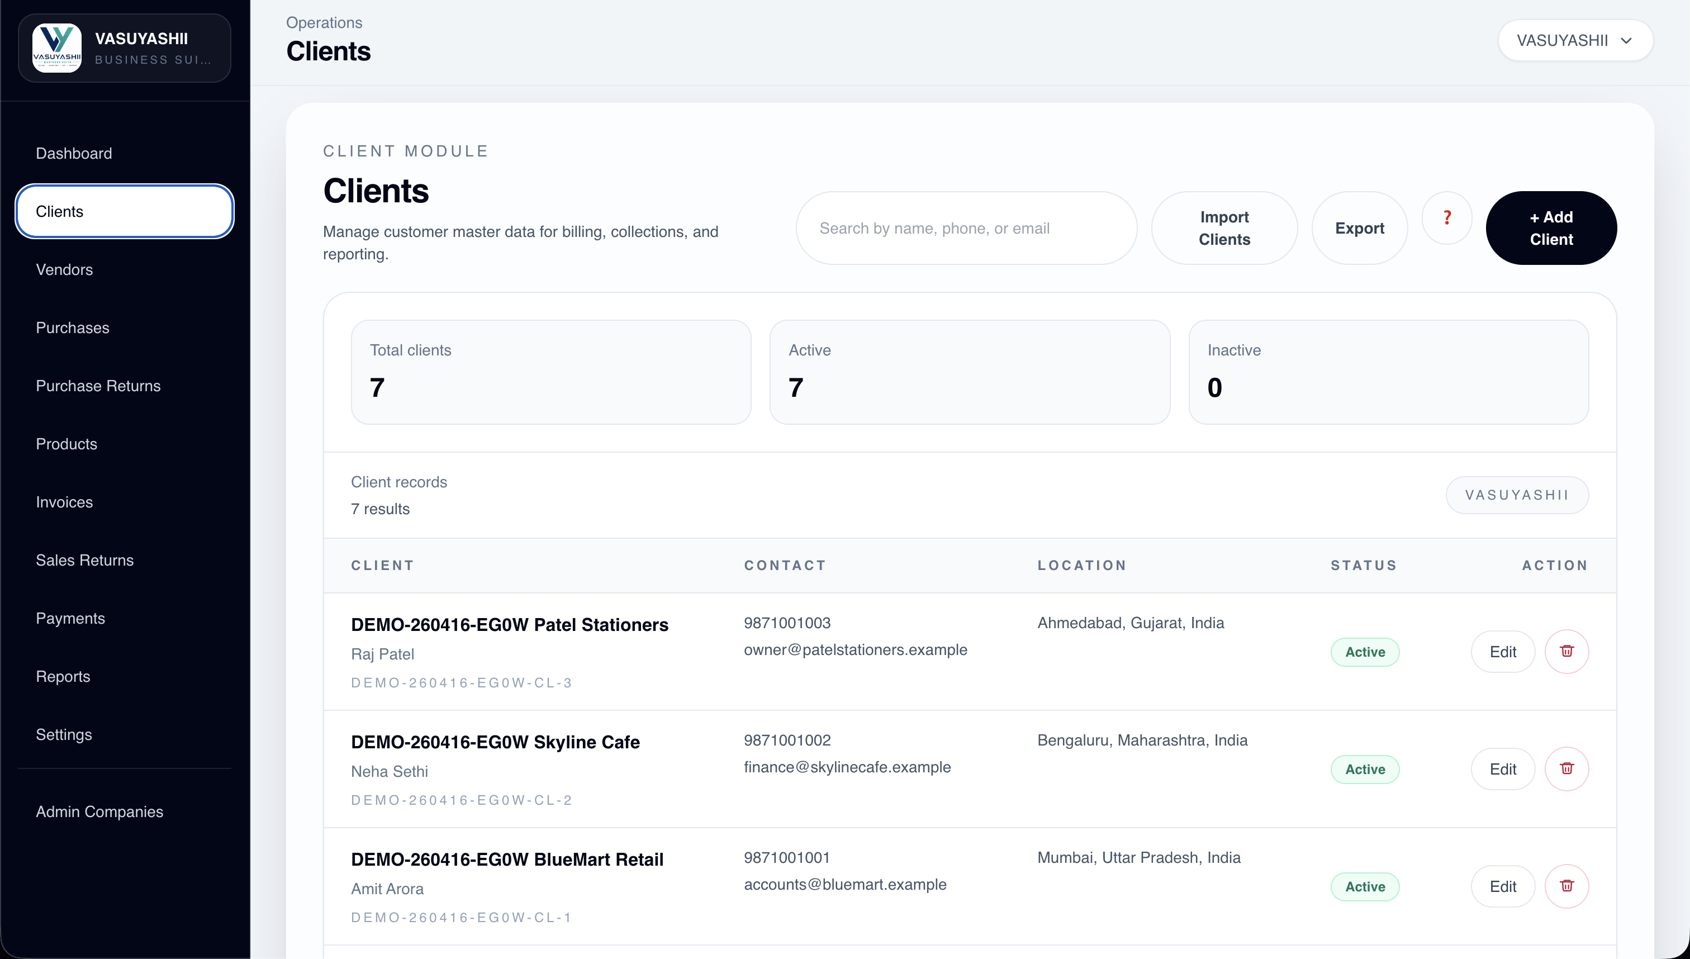Viewport: 1690px width, 959px height.
Task: Click phone number 9871001003
Action: tap(787, 623)
